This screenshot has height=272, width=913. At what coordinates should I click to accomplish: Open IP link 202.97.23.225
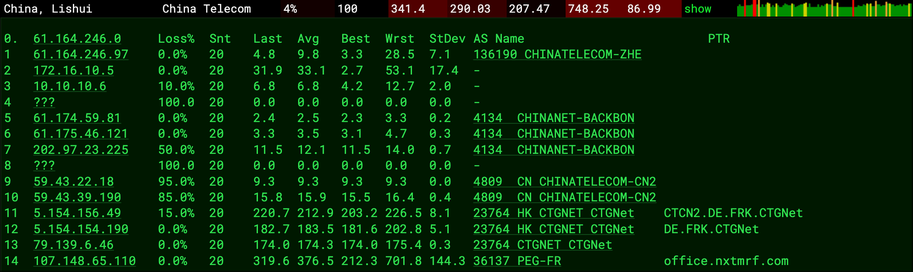point(81,150)
